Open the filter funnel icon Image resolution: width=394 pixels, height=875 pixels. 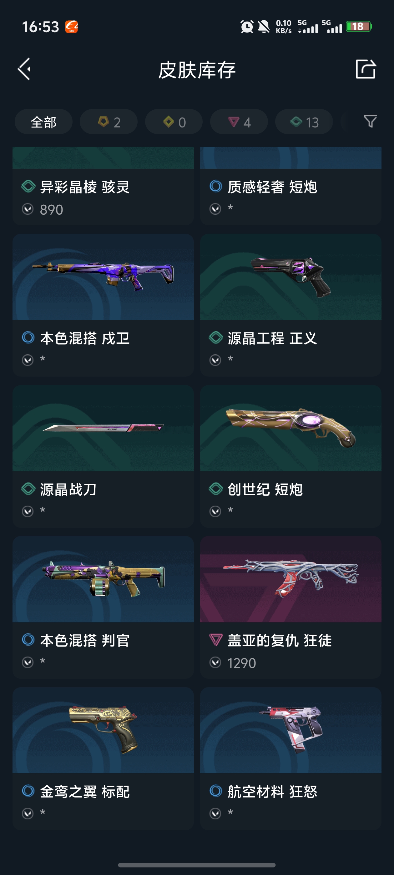[x=370, y=121]
